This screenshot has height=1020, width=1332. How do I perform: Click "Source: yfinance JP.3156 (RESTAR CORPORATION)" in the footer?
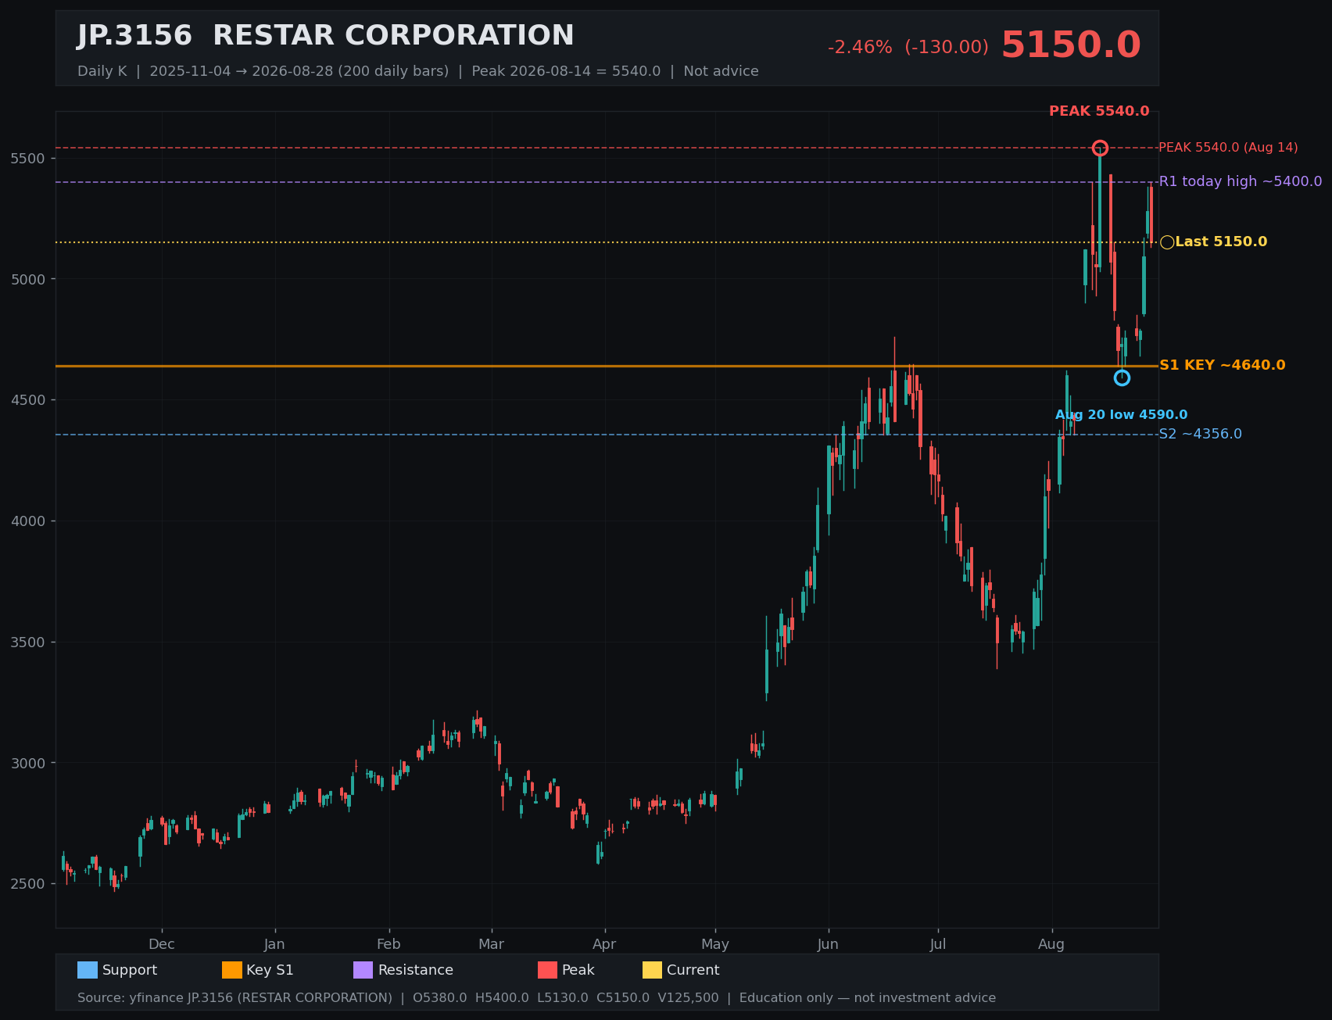point(235,998)
